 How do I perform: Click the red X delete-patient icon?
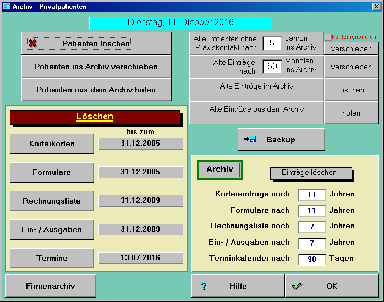pyautogui.click(x=33, y=43)
